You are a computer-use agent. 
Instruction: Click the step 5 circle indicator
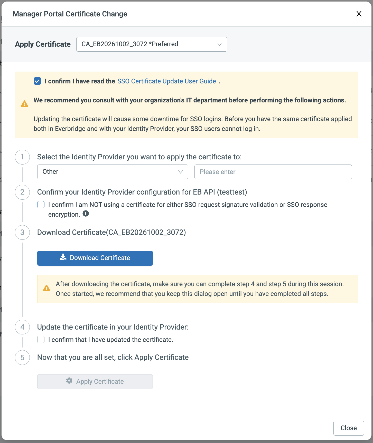click(22, 358)
